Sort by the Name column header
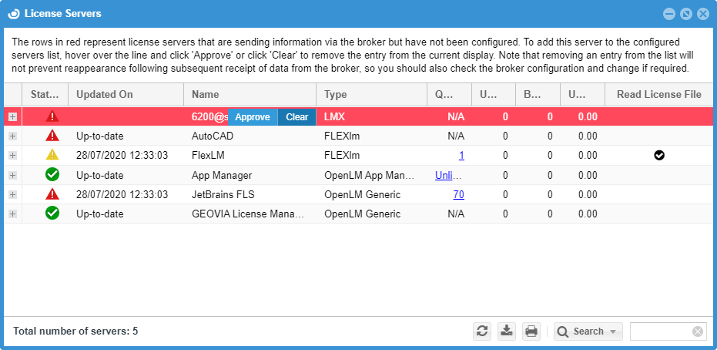Viewport: 717px width, 350px height. click(249, 94)
